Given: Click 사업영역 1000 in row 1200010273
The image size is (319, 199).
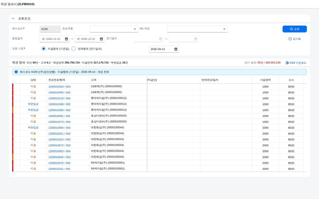Looking at the screenshot, I should click(x=265, y=122).
